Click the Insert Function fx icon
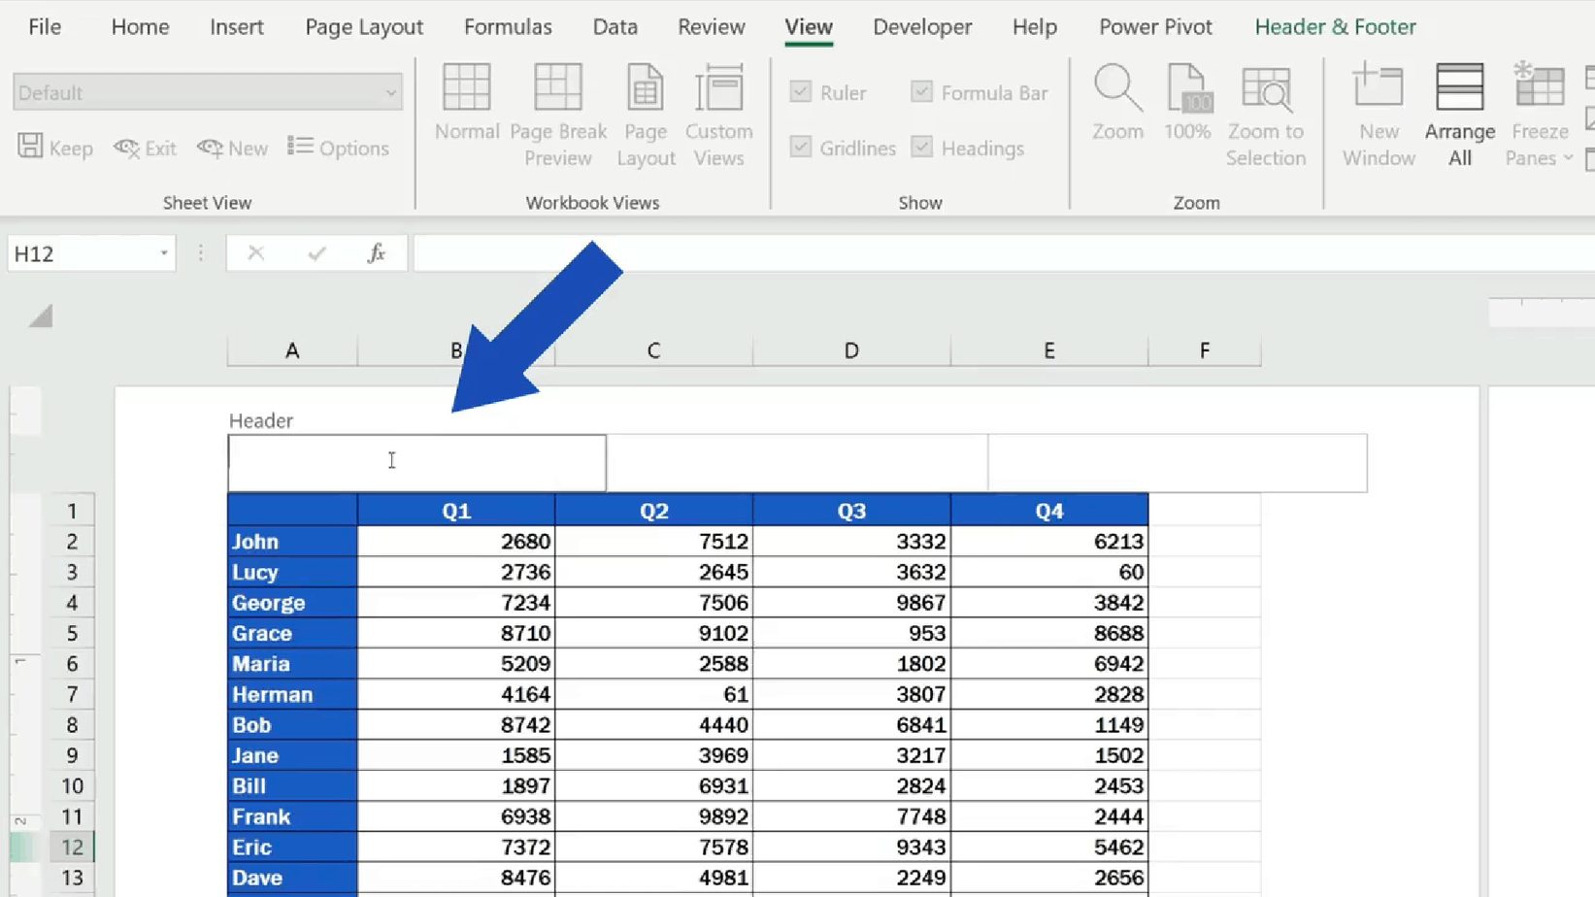This screenshot has width=1595, height=897. pyautogui.click(x=377, y=252)
